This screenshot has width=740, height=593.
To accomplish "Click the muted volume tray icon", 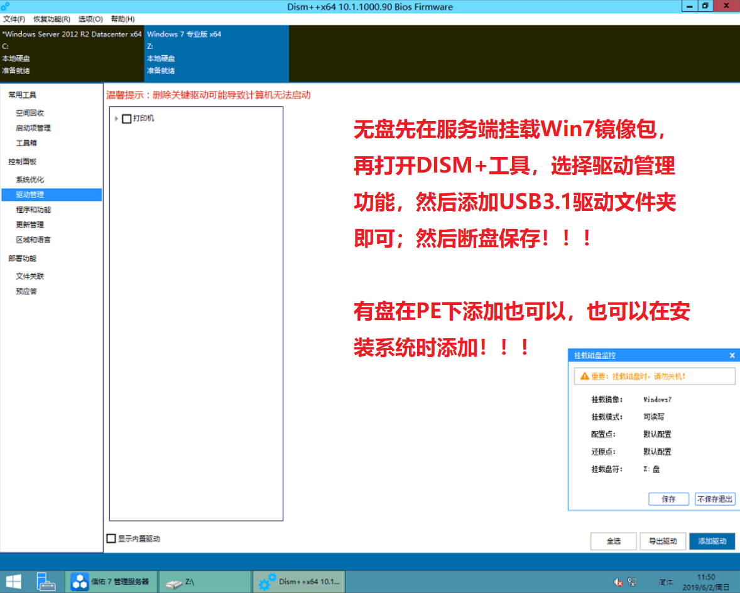I will pyautogui.click(x=618, y=582).
